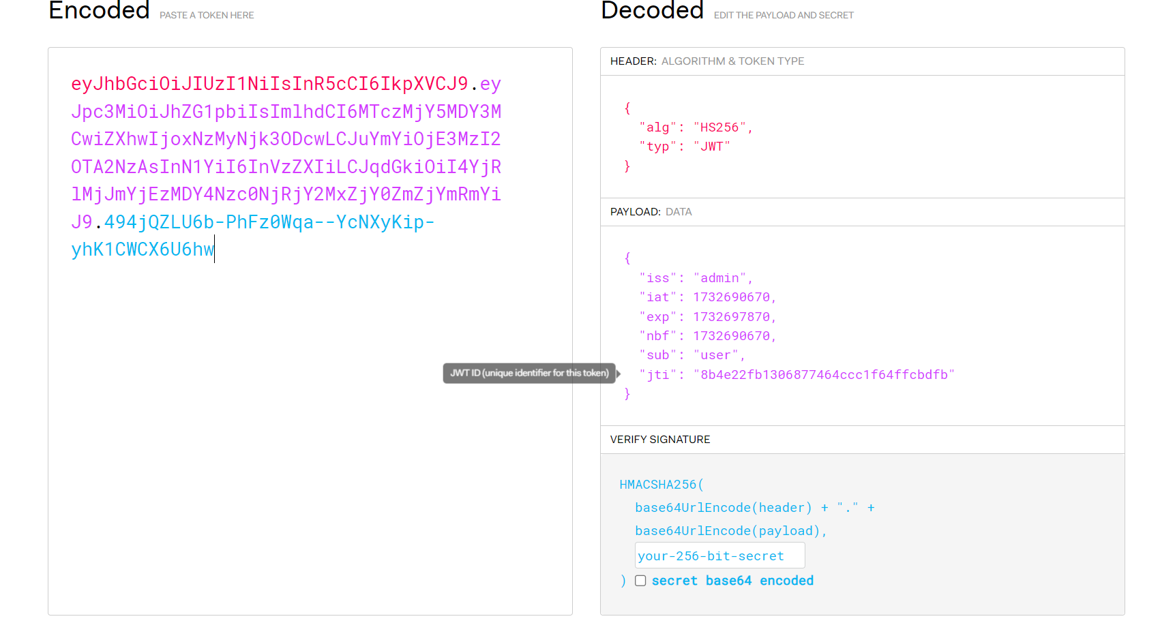Click the "exp" value 1732697870

coord(731,317)
